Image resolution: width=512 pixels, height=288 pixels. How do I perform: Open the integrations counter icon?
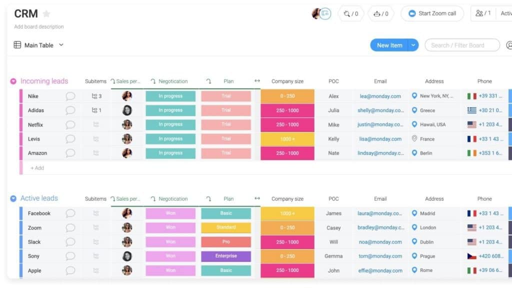pos(350,13)
